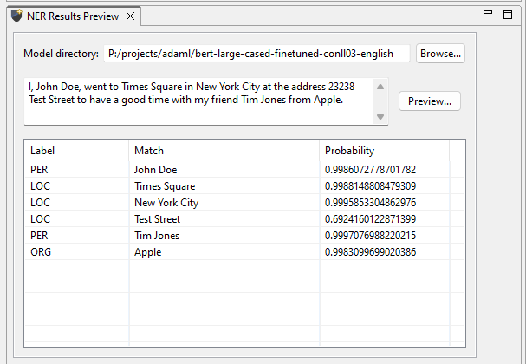This screenshot has height=364, width=526.
Task: Select the Apple ORG result row
Action: (x=148, y=252)
